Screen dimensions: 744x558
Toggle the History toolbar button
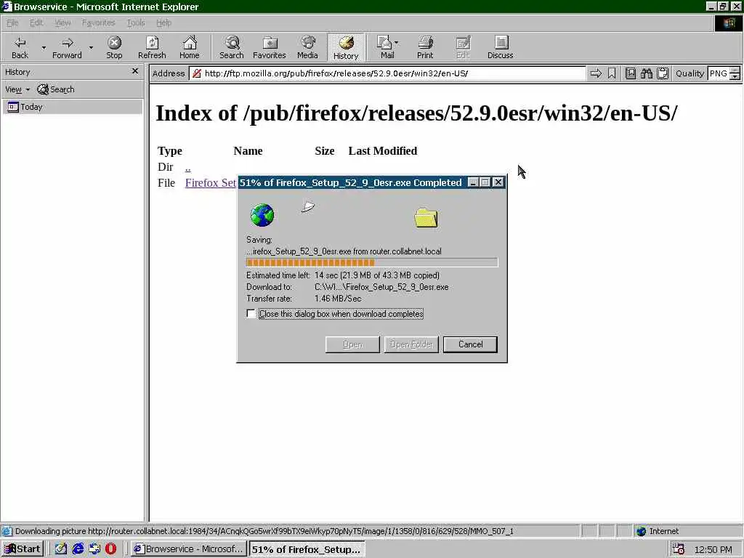coord(346,47)
